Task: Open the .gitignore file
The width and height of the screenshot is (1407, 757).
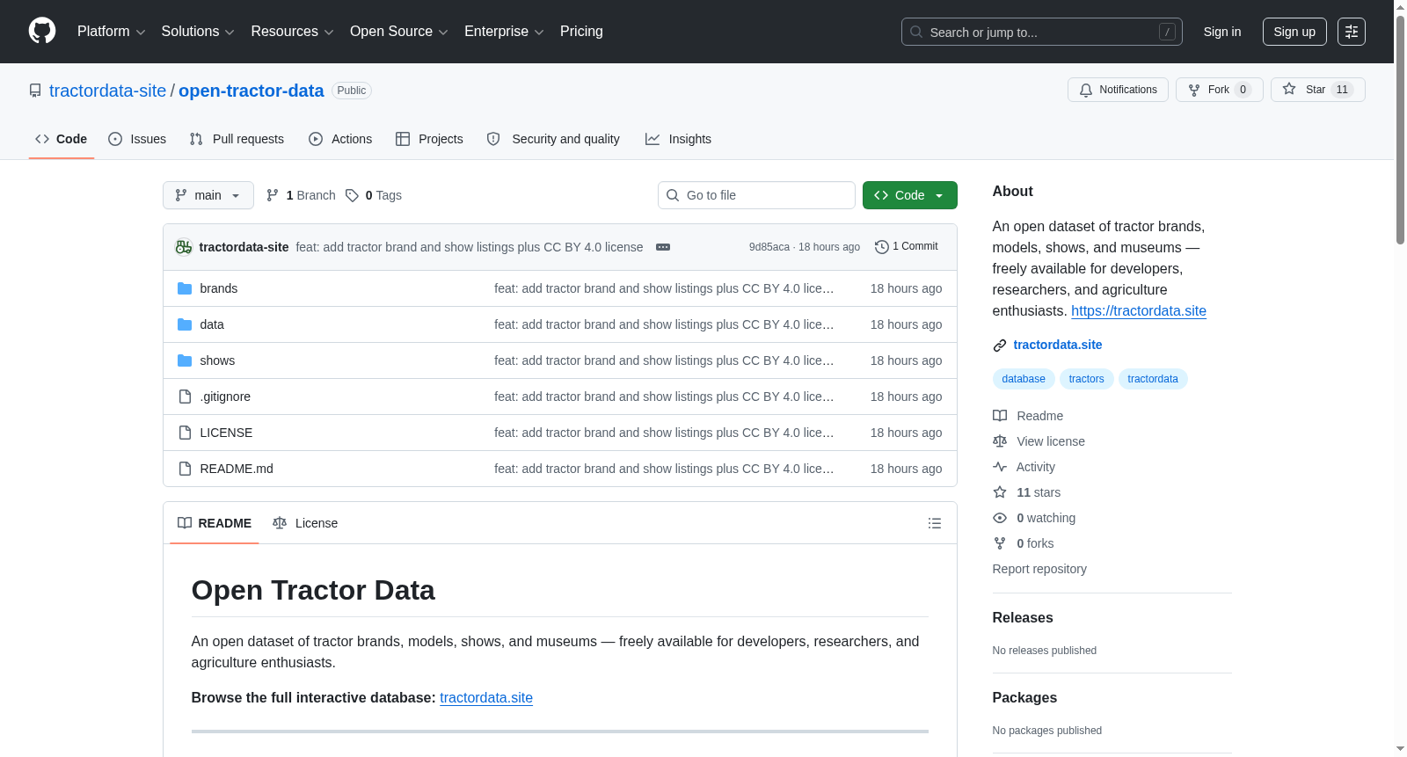Action: click(x=225, y=397)
